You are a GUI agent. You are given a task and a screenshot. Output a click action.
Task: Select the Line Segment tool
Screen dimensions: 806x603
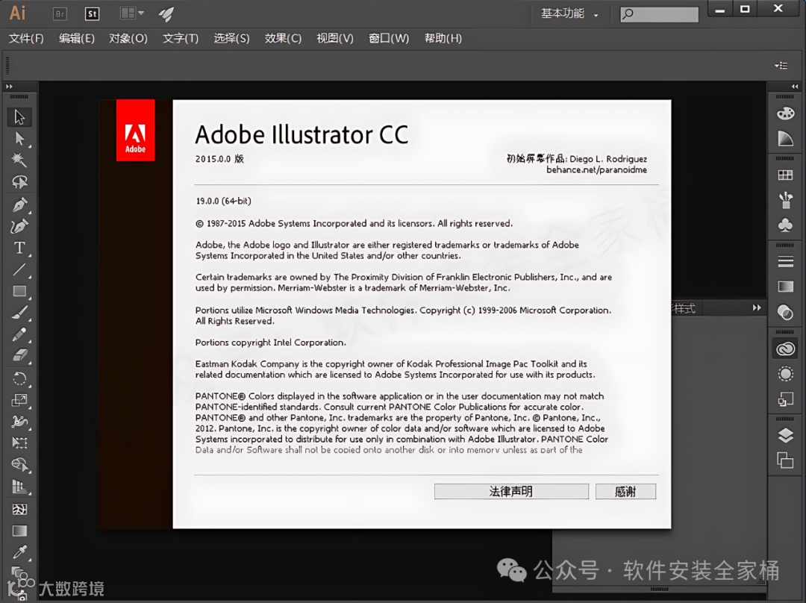[x=19, y=269]
